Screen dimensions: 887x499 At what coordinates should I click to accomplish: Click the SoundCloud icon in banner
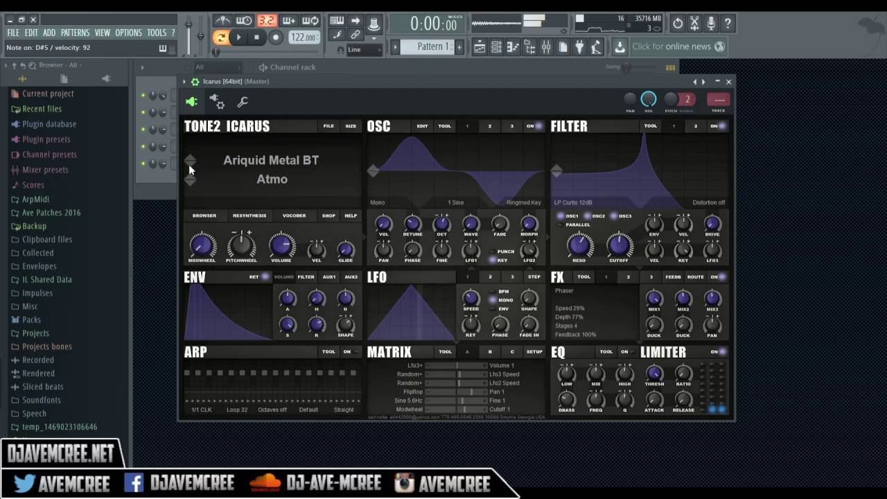point(265,482)
